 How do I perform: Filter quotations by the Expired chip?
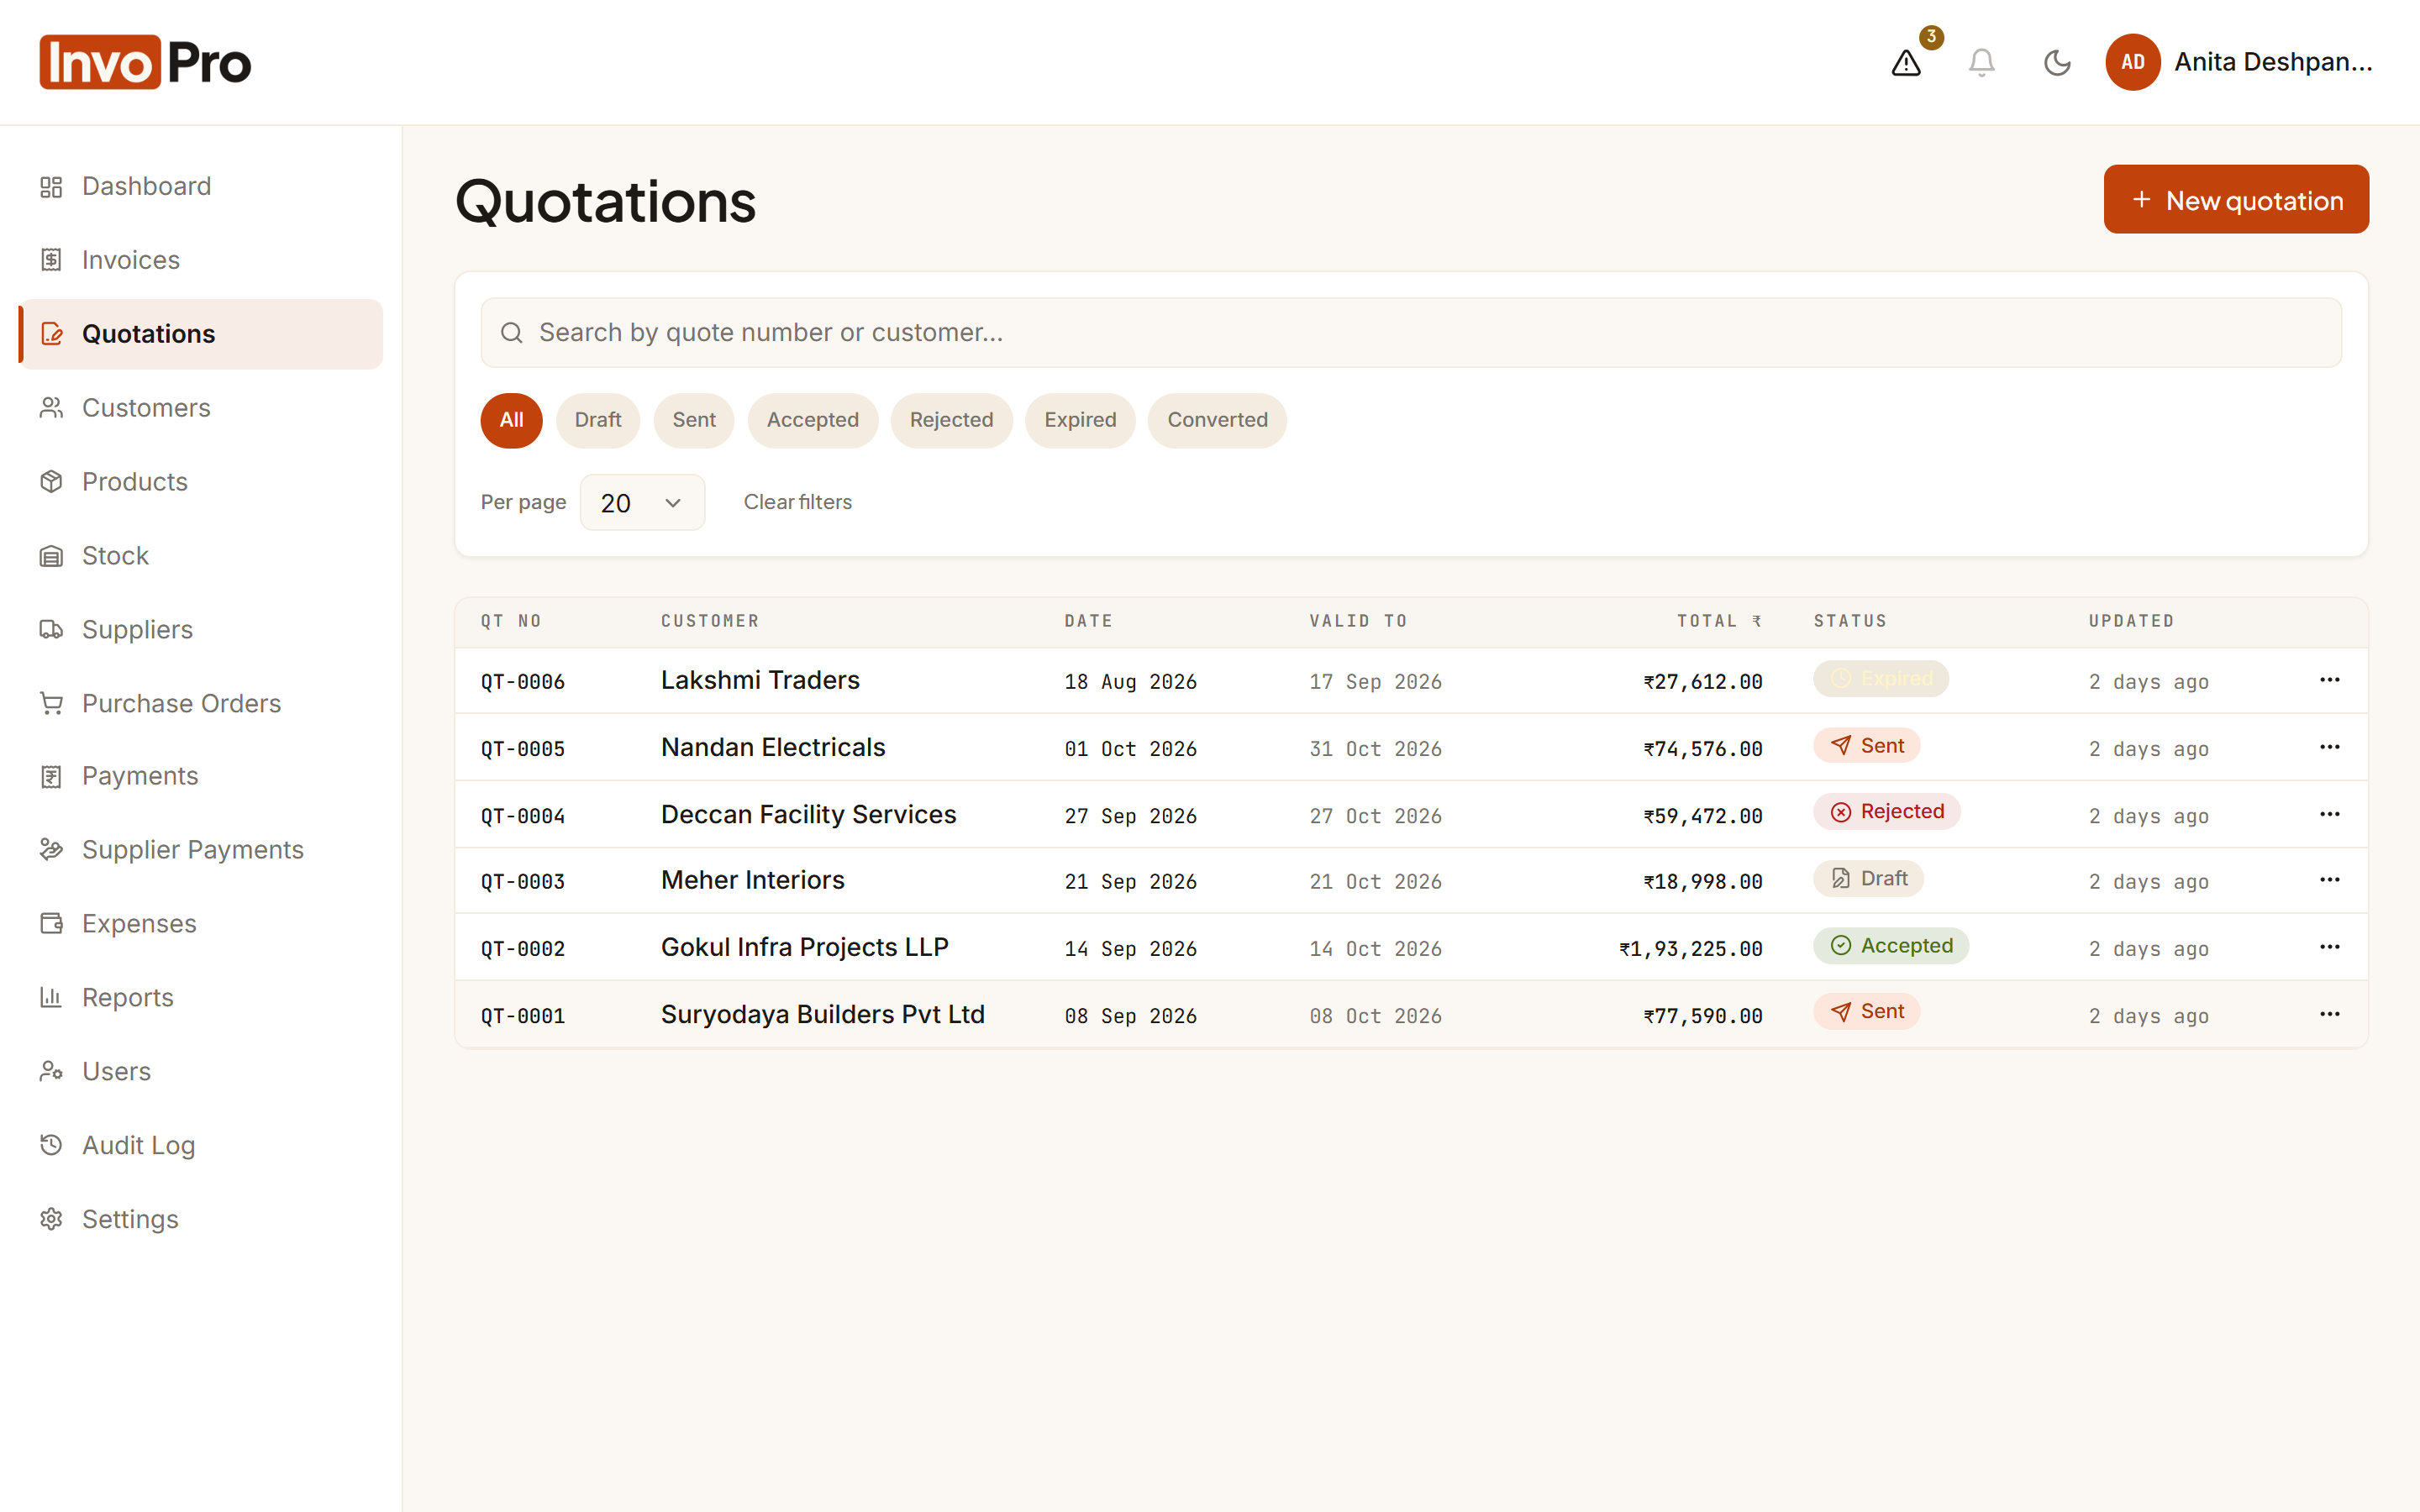point(1080,420)
